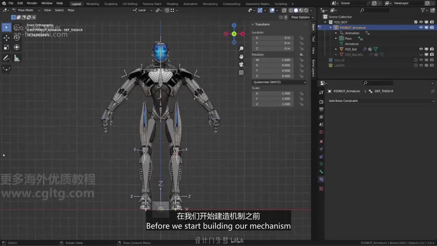Expand the Animation tree item
Image resolution: width=437 pixels, height=246 pixels.
(x=336, y=33)
